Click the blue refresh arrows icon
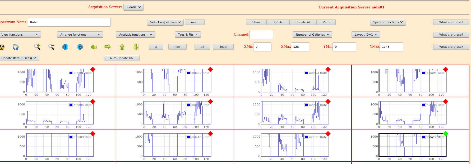The width and height of the screenshot is (471, 164). [x=16, y=47]
